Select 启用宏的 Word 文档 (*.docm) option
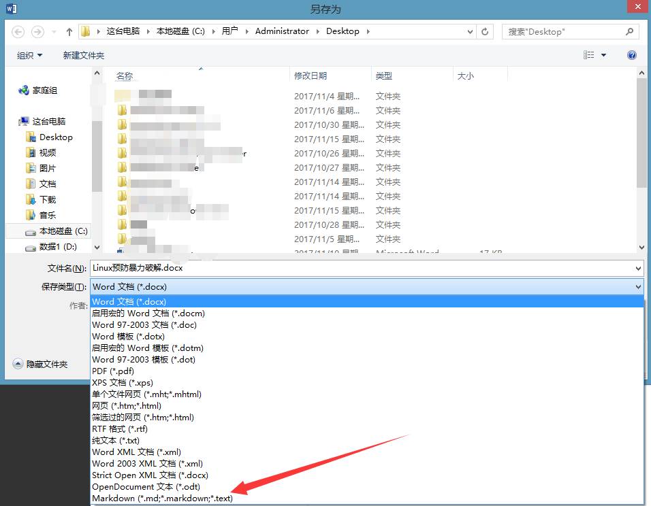Image resolution: width=651 pixels, height=506 pixels. 367,313
